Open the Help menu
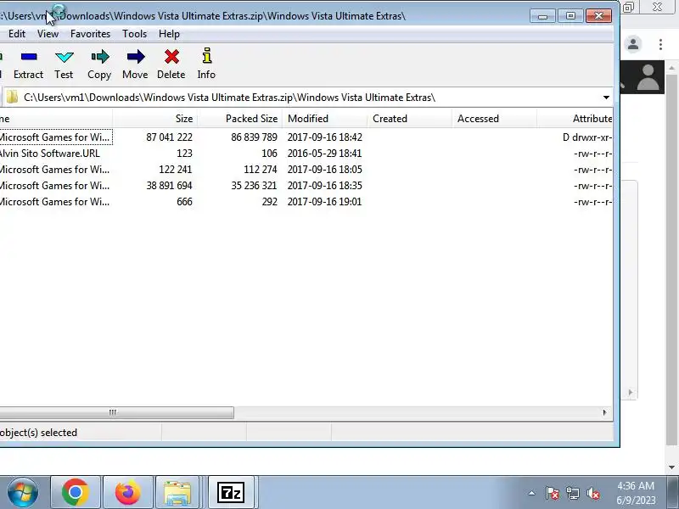This screenshot has width=679, height=509. (169, 34)
